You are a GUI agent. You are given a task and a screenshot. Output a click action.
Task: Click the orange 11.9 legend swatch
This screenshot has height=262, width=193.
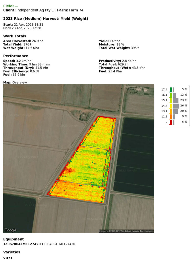point(171,117)
